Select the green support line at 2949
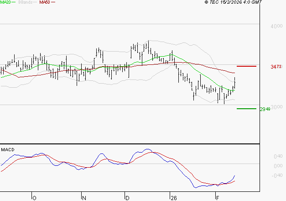This screenshot has height=201, width=286. tap(246, 109)
